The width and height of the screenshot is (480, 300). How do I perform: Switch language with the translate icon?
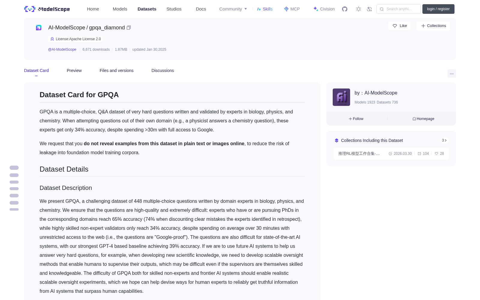pos(369,9)
